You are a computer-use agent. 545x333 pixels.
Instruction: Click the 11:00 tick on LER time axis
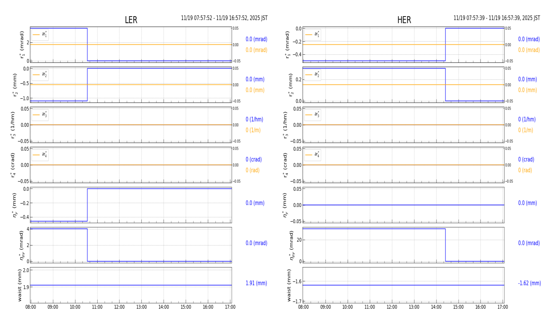coord(97,307)
